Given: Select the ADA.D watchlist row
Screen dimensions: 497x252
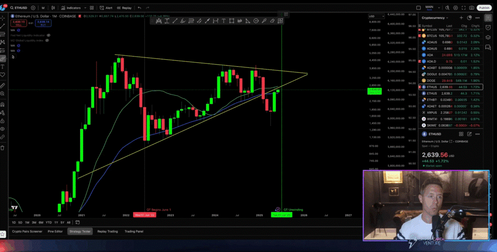Looking at the screenshot, I should [x=451, y=62].
